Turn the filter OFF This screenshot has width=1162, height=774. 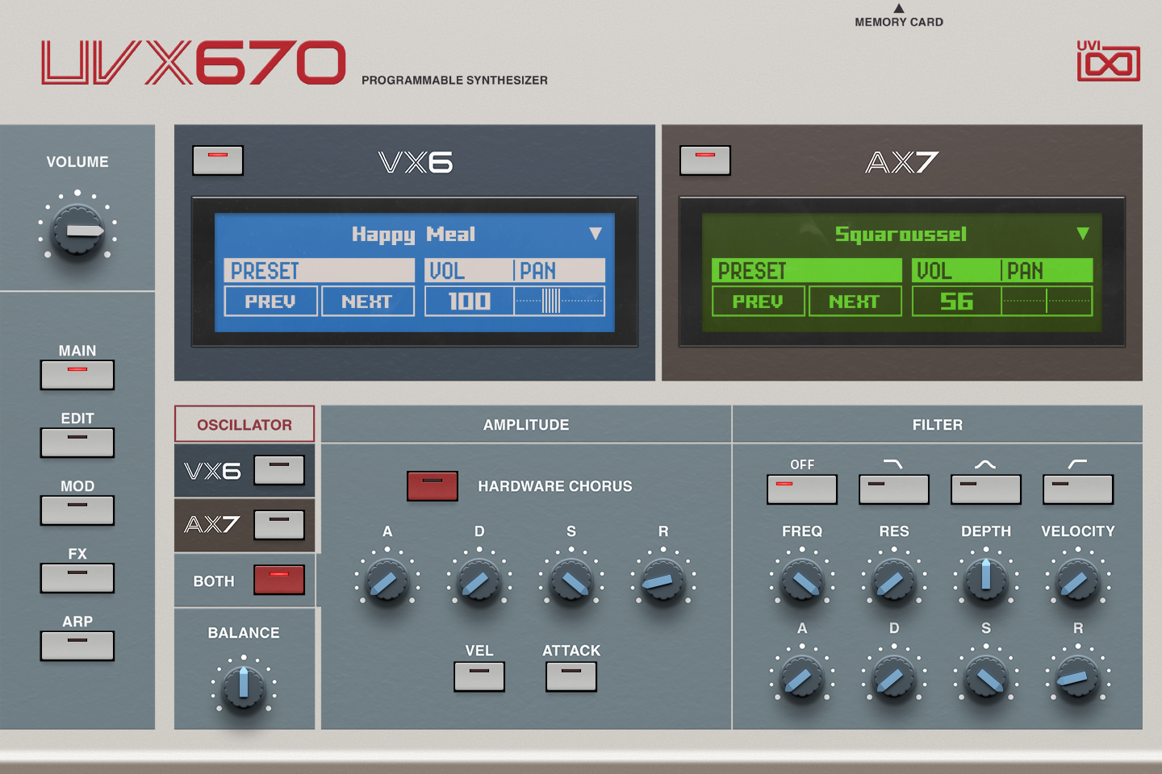click(x=802, y=489)
